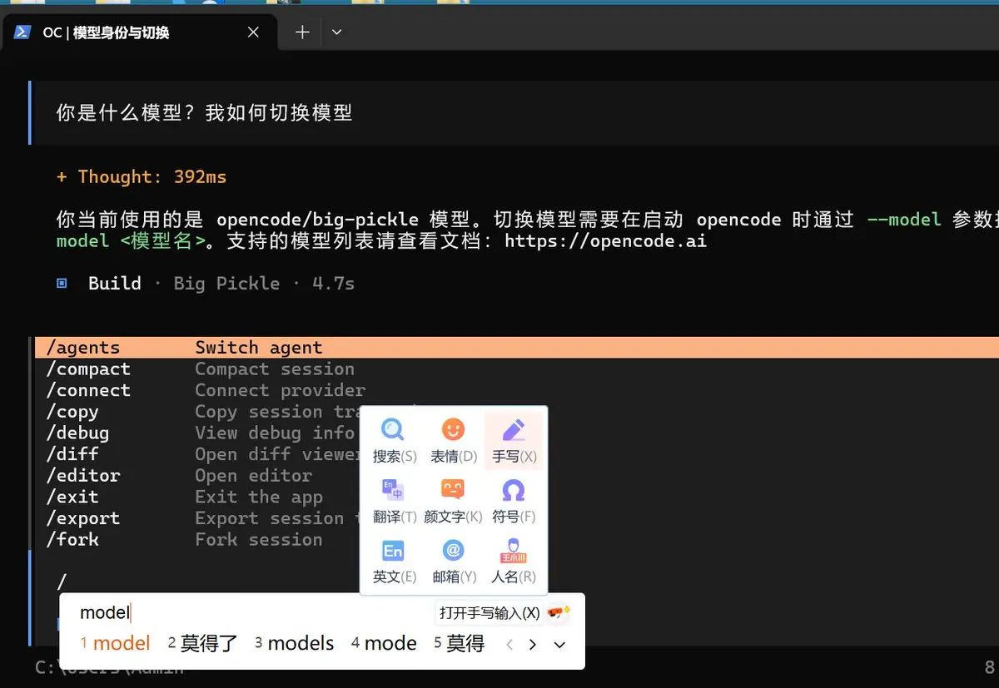Choose candidate 1 model

[x=115, y=643]
